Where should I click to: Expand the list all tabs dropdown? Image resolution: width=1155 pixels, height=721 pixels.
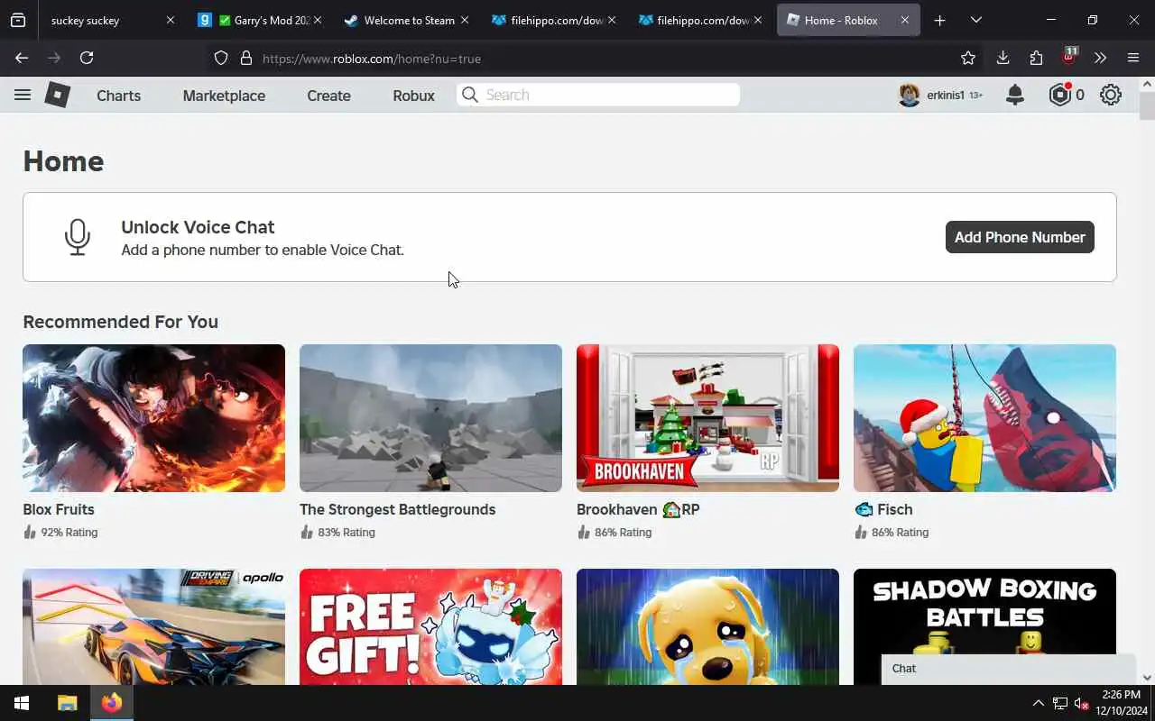(x=975, y=20)
